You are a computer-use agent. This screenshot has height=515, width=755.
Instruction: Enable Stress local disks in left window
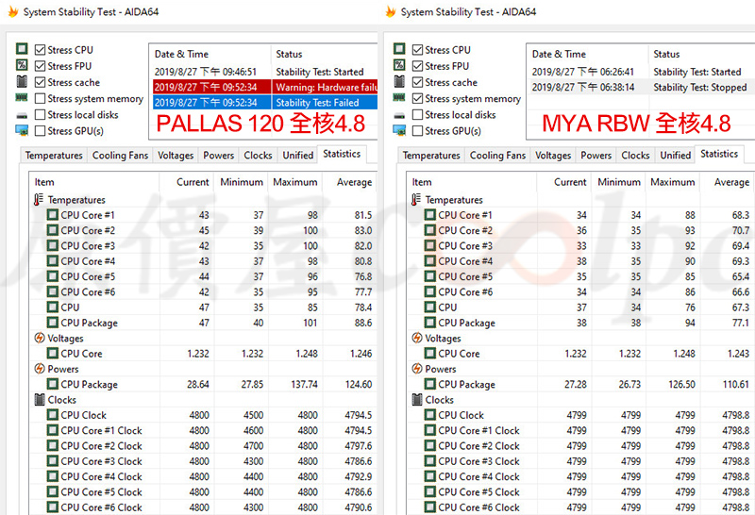coord(41,114)
